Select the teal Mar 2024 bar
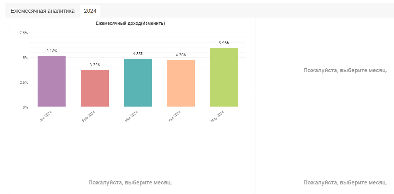 coord(138,83)
